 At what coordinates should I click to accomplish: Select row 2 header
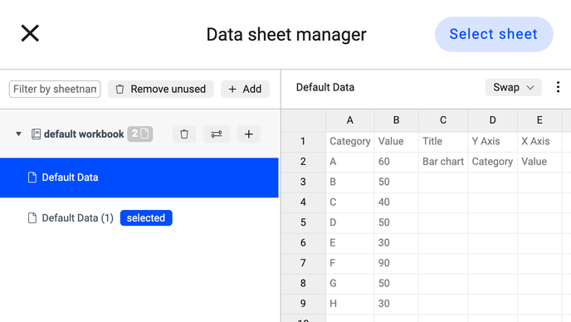(304, 161)
